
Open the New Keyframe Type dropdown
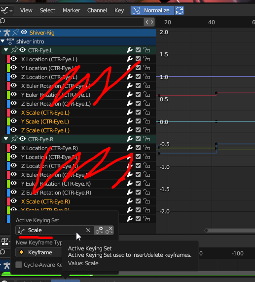point(39,252)
